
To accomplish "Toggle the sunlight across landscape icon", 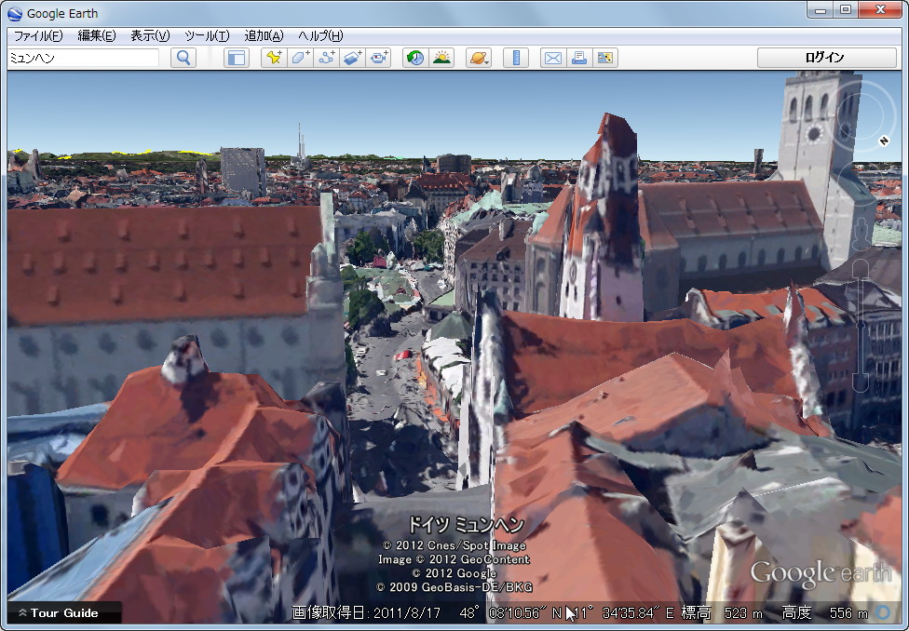I will [441, 58].
